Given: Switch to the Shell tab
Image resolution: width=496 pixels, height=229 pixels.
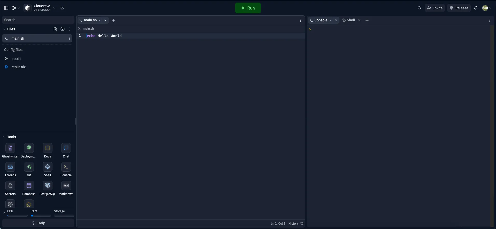Looking at the screenshot, I should (351, 20).
